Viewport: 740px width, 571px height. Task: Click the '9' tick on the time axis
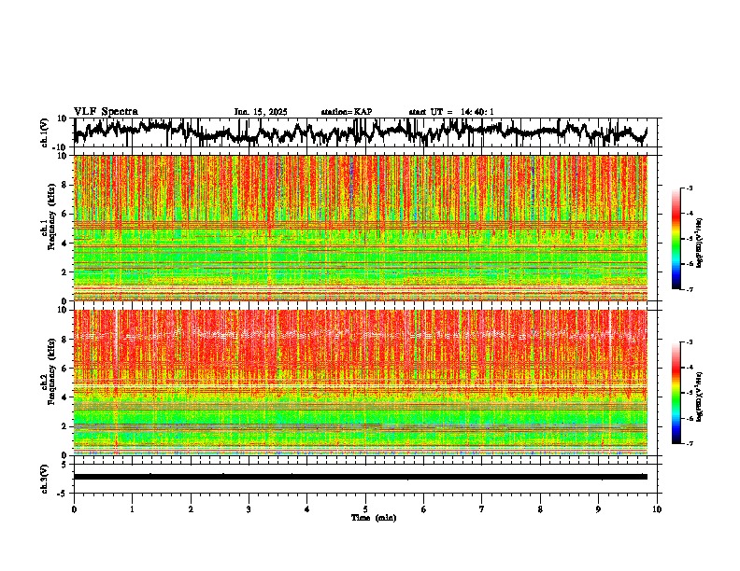click(x=598, y=509)
